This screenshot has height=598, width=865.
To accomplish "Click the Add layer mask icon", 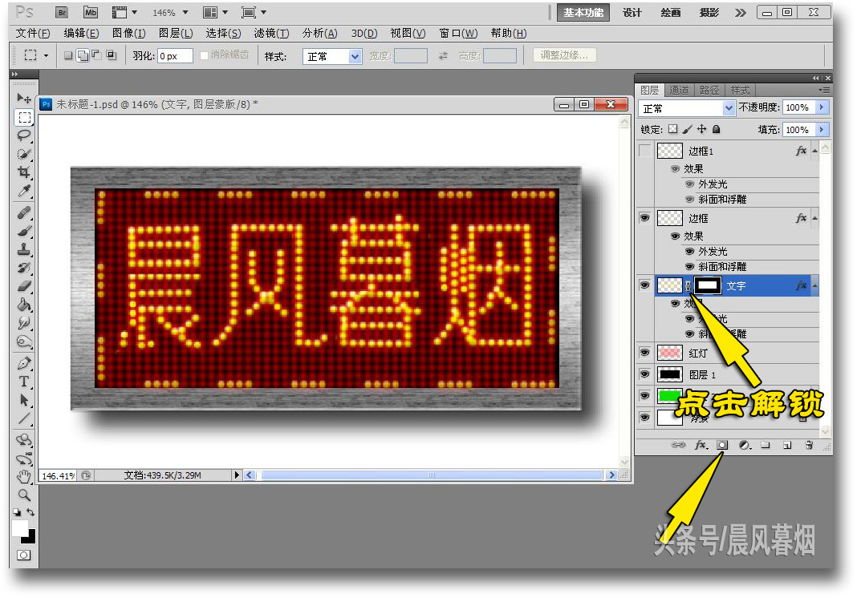I will 723,446.
